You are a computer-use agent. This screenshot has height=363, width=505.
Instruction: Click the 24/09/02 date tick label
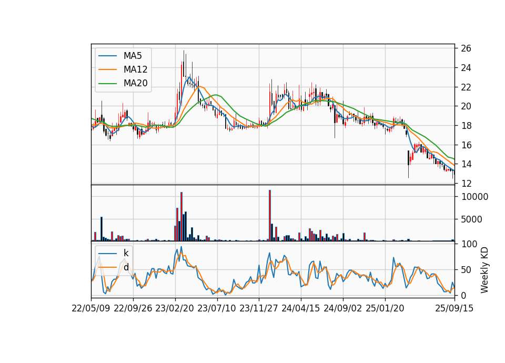pyautogui.click(x=342, y=308)
